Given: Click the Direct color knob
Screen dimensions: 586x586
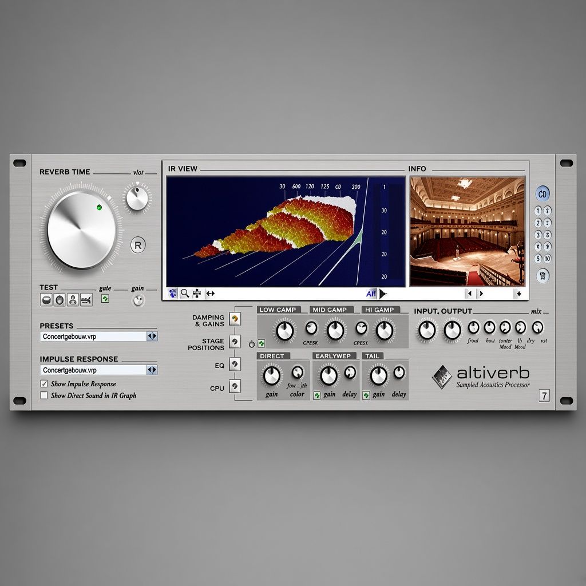Looking at the screenshot, I should (x=298, y=372).
